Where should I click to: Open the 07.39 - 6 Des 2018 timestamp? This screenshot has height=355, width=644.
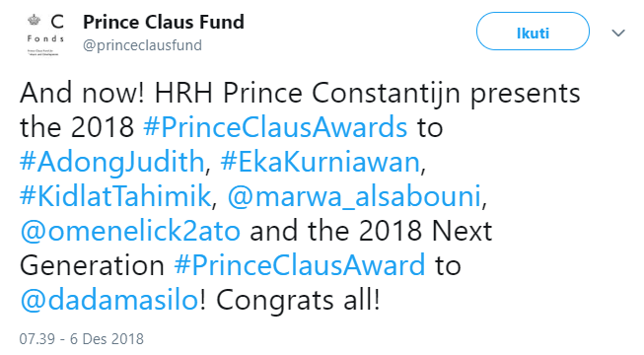81,339
